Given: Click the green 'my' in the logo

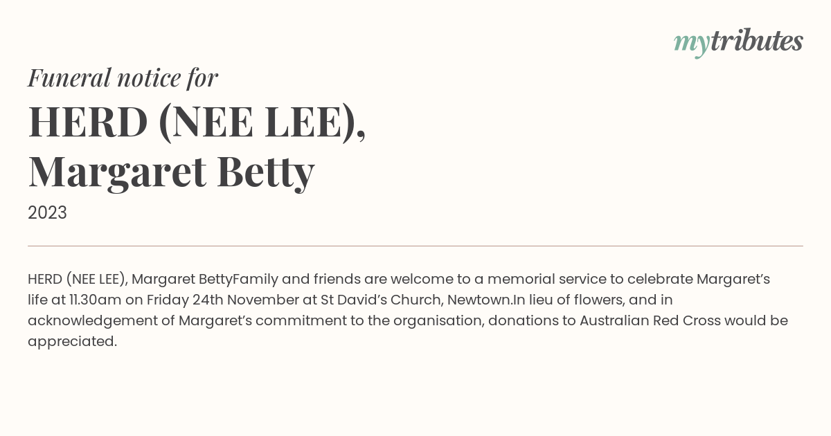Looking at the screenshot, I should (692, 44).
